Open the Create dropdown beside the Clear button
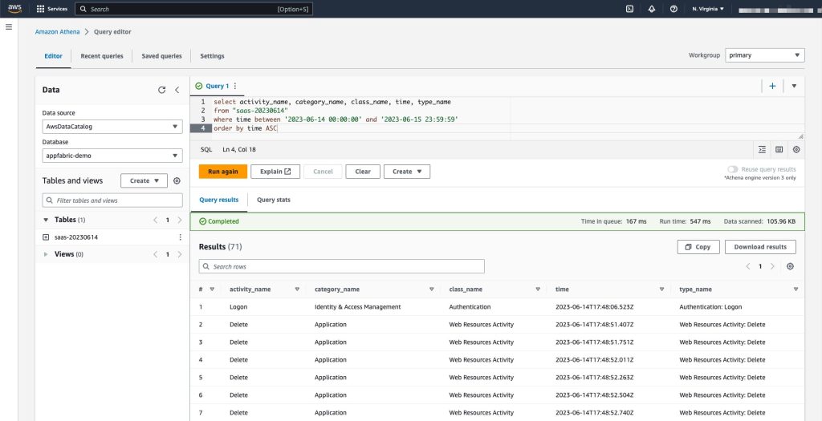 [407, 172]
